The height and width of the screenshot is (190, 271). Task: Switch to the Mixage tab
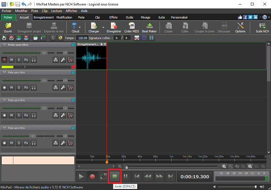[145, 17]
